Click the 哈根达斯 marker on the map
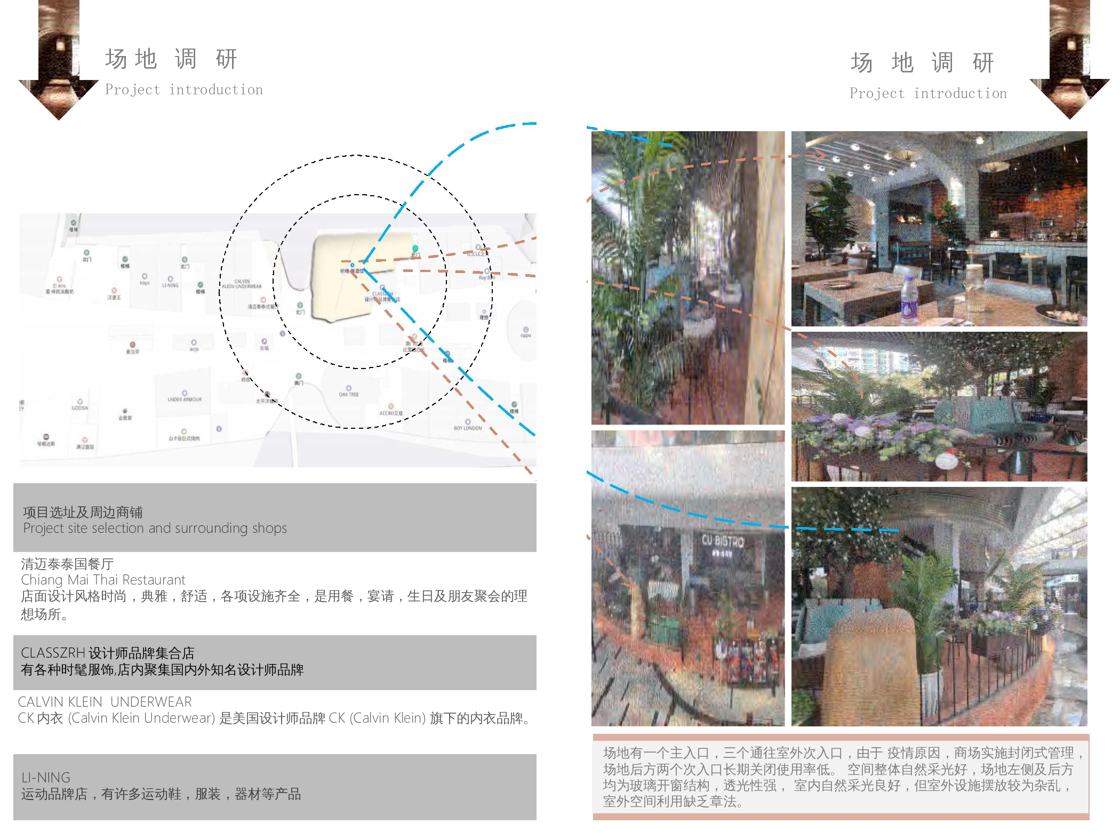Screen dimensions: 1120x840 point(45,436)
